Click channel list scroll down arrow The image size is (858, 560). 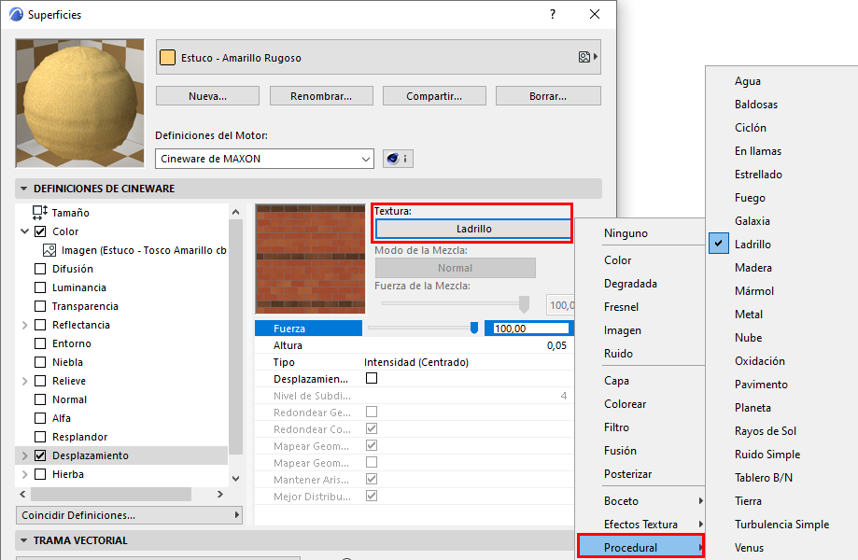pyautogui.click(x=236, y=479)
